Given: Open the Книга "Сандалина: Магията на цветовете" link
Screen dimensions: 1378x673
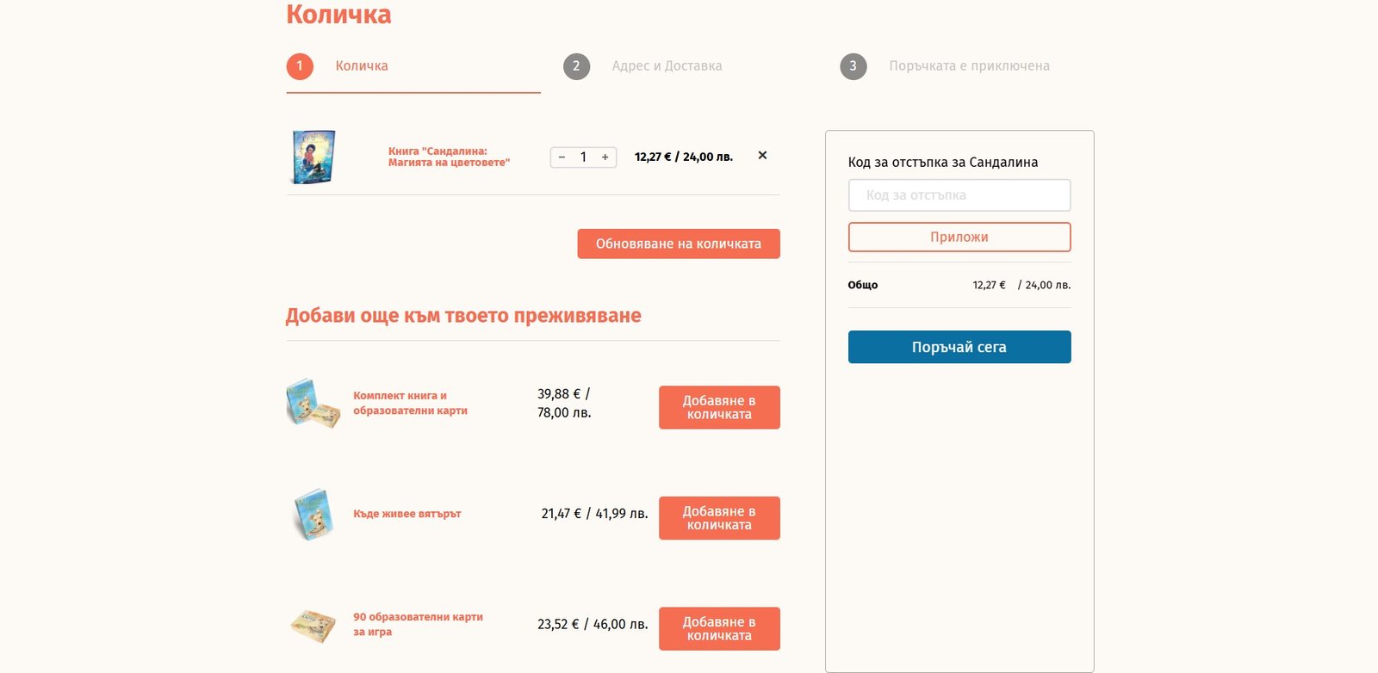Looking at the screenshot, I should pyautogui.click(x=449, y=157).
